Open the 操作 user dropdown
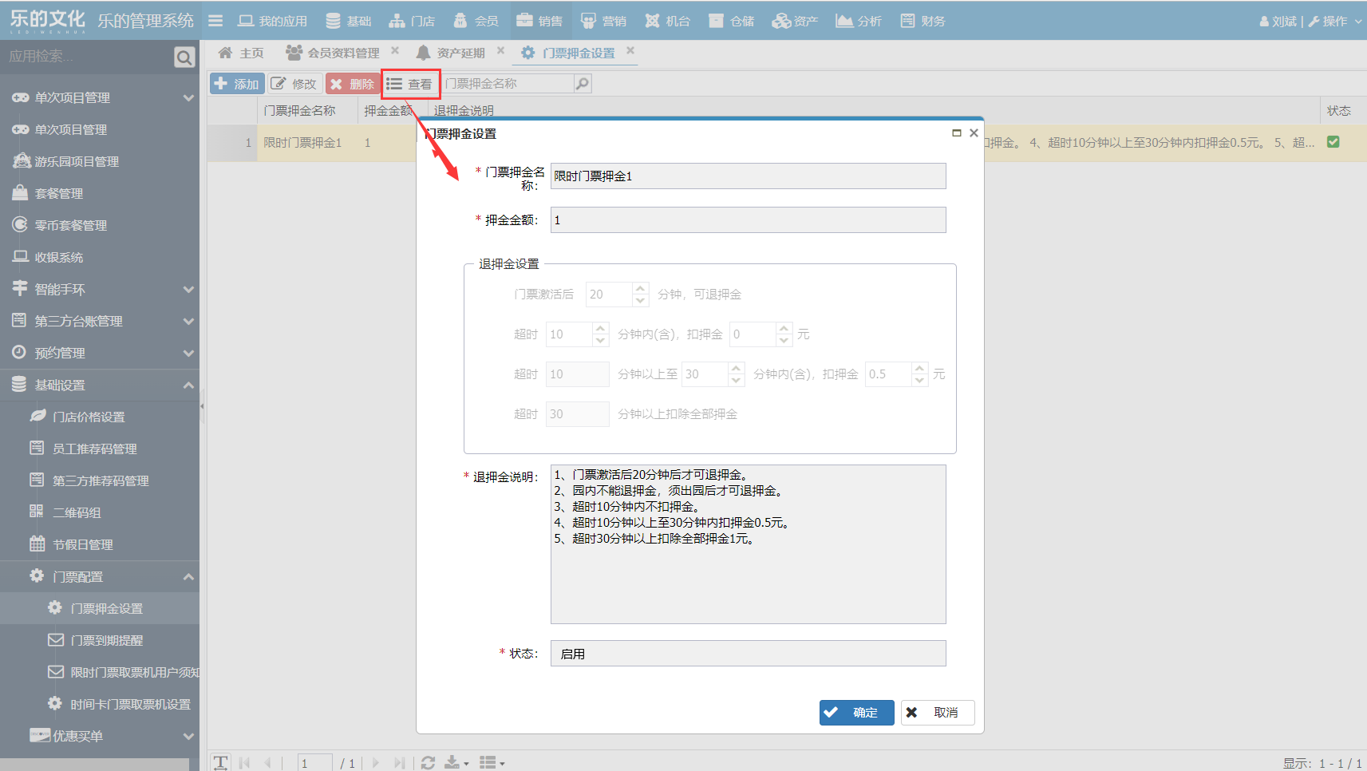The width and height of the screenshot is (1367, 771). coord(1335,22)
